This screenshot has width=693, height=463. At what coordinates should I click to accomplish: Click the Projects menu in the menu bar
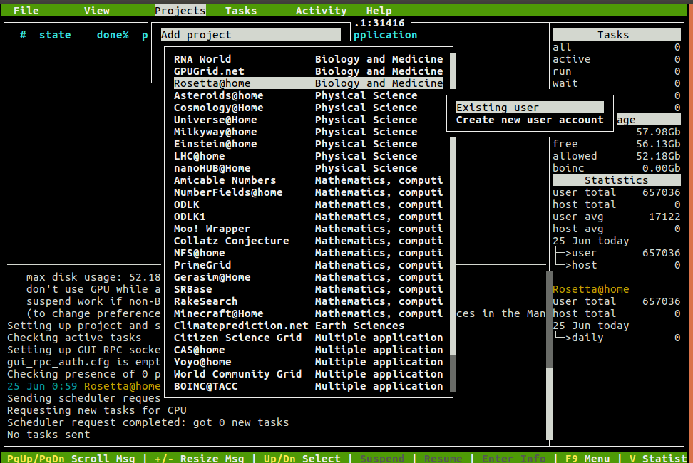tap(180, 11)
